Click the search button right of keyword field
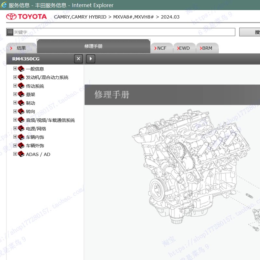 (x=250, y=32)
